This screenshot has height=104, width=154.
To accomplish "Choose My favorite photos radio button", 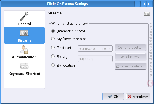I will (x=53, y=39).
